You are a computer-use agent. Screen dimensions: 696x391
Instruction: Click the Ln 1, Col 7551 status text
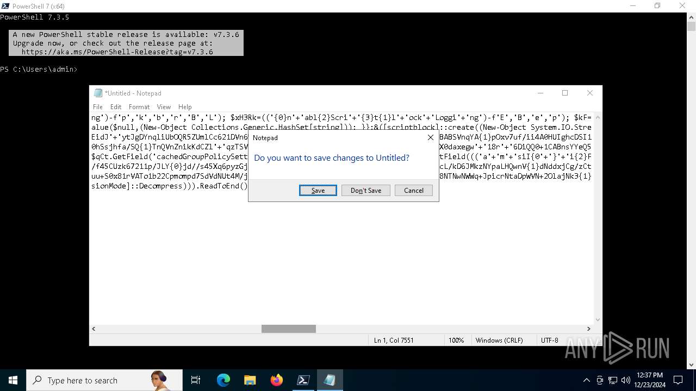pos(394,340)
